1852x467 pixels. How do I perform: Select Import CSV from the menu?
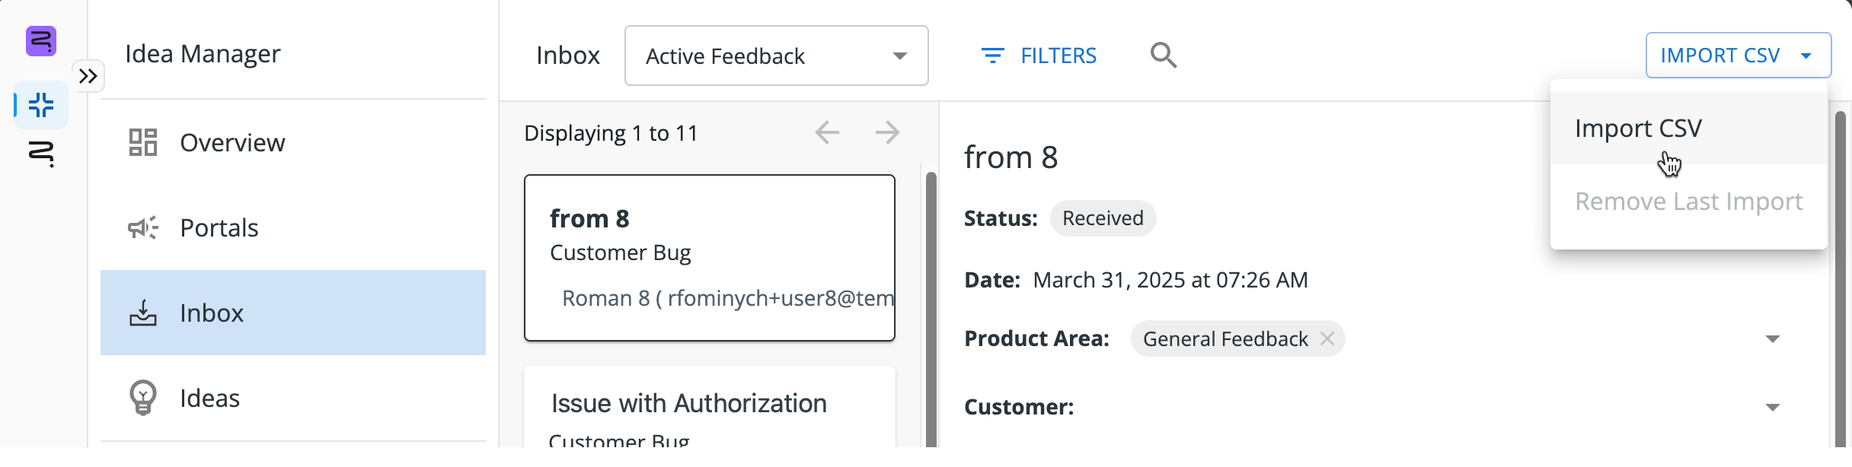click(x=1639, y=128)
